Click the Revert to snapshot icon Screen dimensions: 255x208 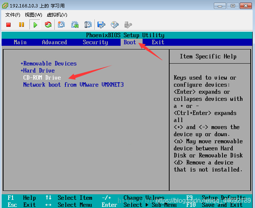coord(75,25)
